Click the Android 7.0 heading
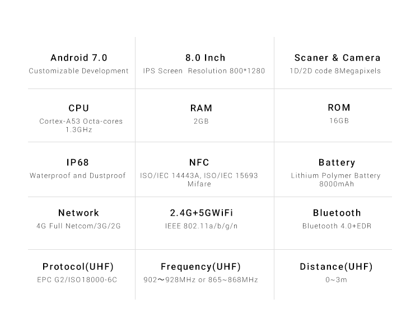This screenshot has height=336, width=420. coord(79,58)
